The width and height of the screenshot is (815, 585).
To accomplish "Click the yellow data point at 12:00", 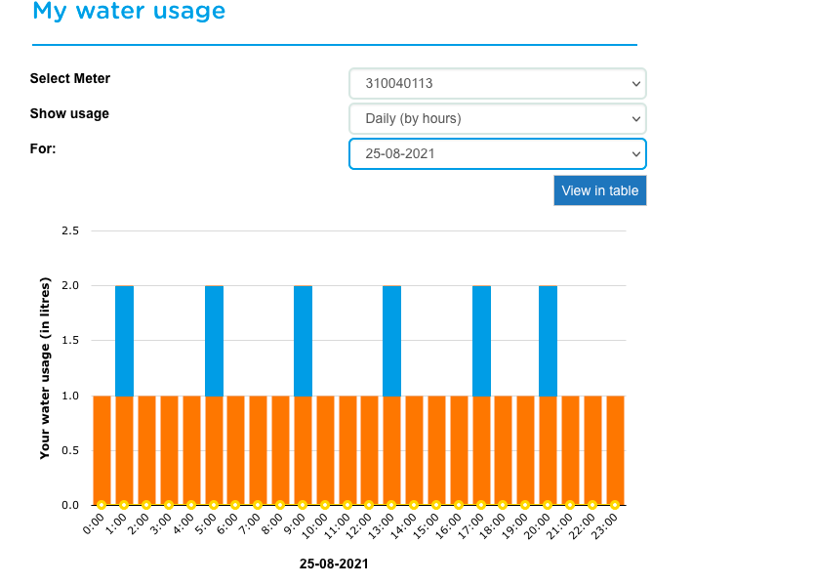I will click(x=369, y=505).
